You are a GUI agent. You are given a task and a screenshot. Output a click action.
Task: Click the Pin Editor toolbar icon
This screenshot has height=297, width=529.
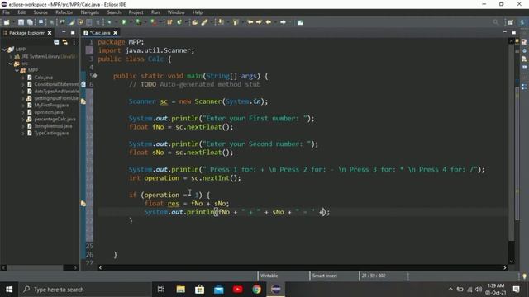point(300,22)
